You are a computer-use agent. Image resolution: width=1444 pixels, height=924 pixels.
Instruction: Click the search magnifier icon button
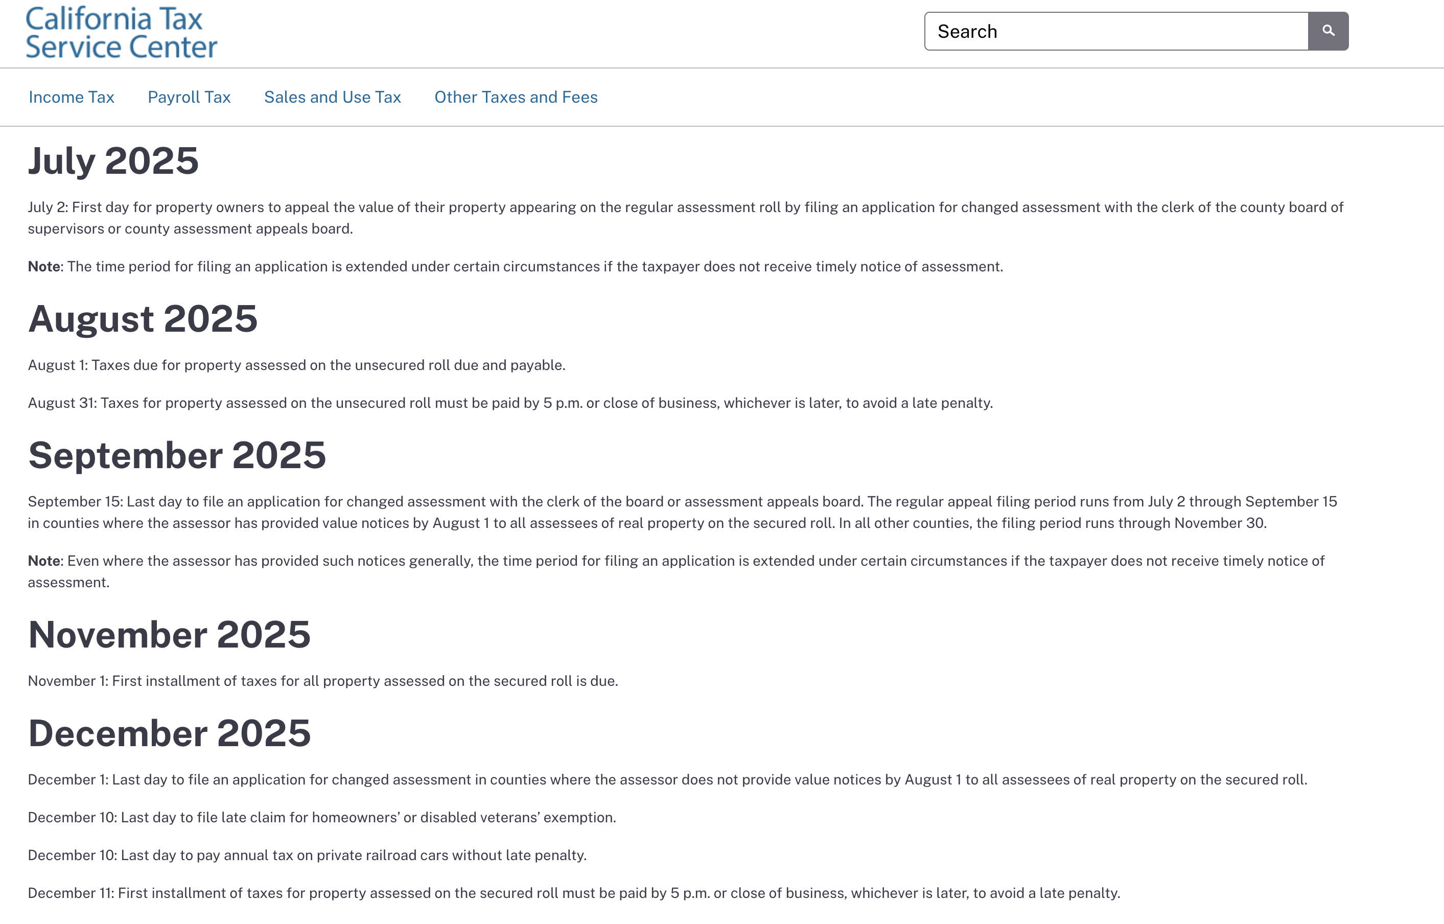coord(1327,31)
